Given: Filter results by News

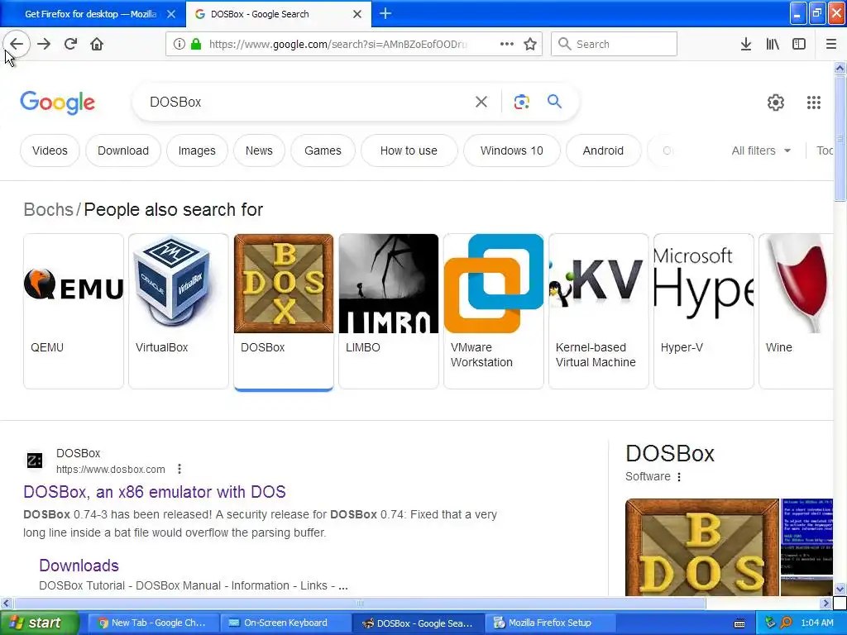Looking at the screenshot, I should [x=259, y=150].
